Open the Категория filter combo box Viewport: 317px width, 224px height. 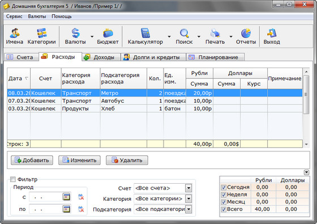point(163,198)
